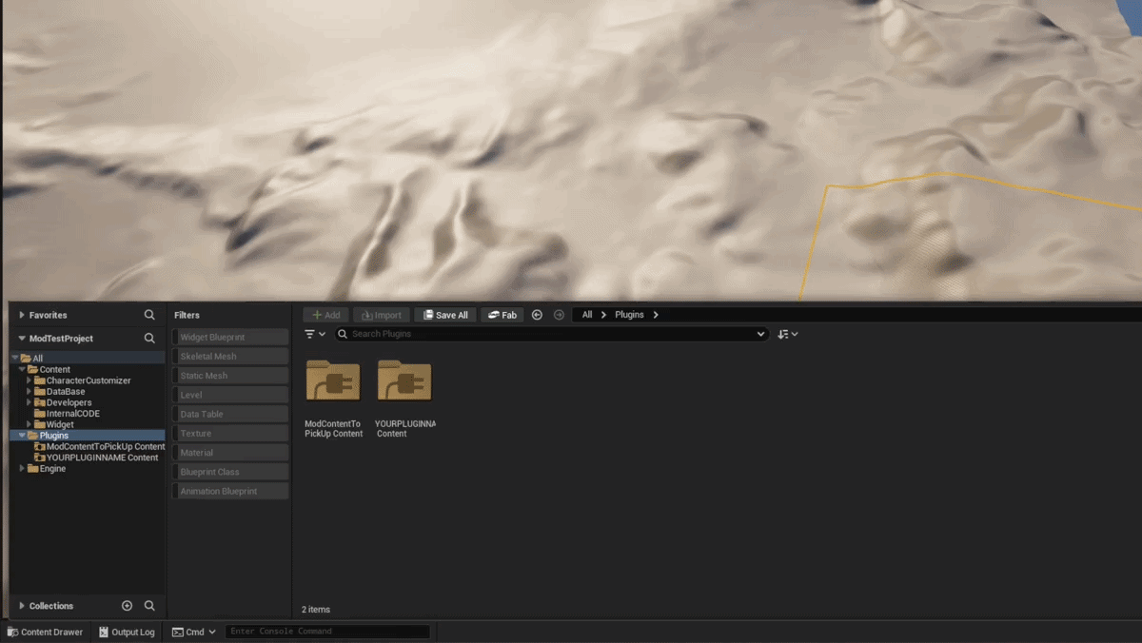
Task: Open the Content Drawer
Action: pyautogui.click(x=45, y=632)
